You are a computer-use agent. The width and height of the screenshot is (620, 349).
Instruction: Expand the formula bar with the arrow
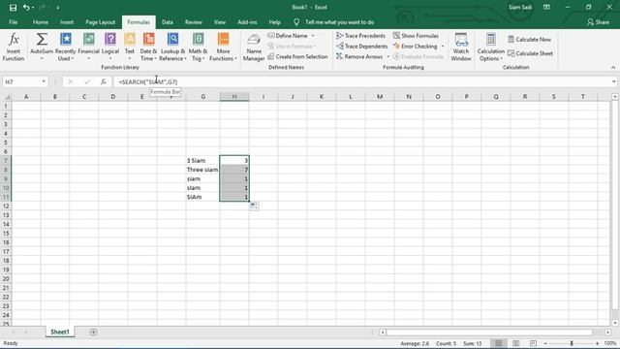coord(613,81)
